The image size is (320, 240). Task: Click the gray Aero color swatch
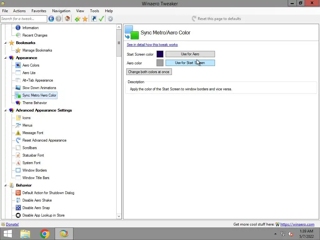[160, 63]
